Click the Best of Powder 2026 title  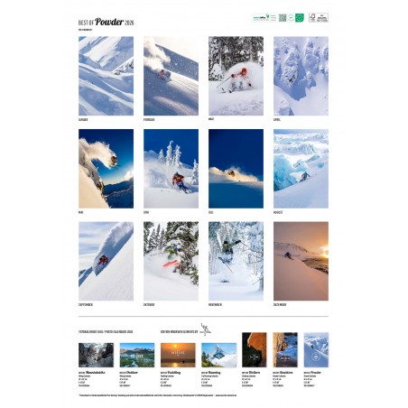click(x=107, y=22)
